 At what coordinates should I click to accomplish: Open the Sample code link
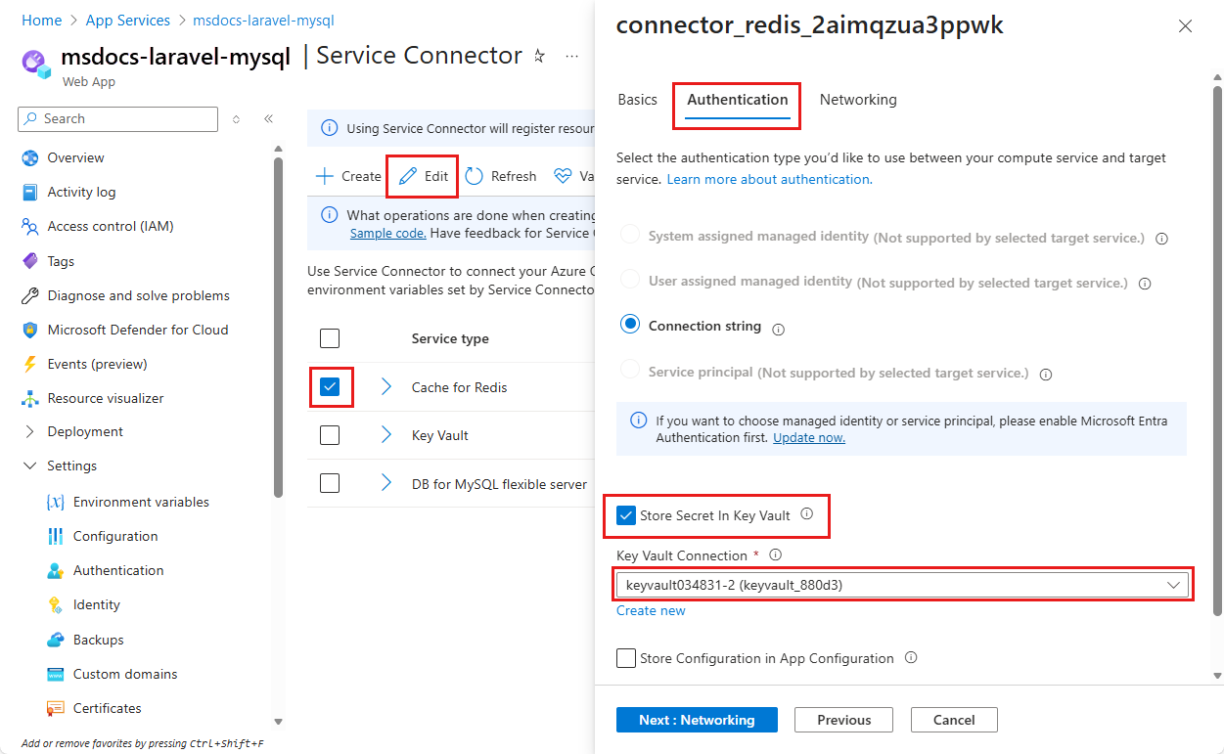(x=387, y=233)
